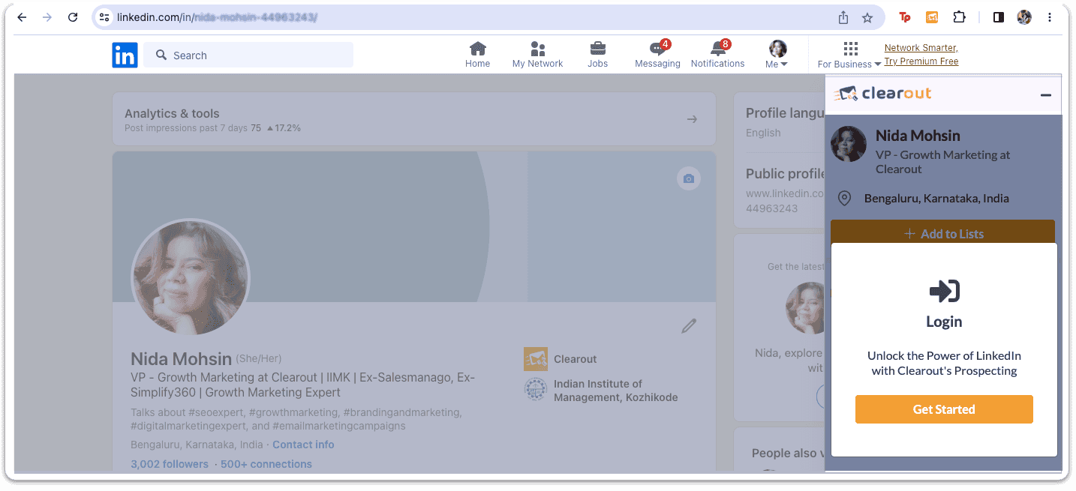This screenshot has width=1076, height=491.
Task: Click Network Smarter, Try Premium Free link
Action: [x=921, y=55]
